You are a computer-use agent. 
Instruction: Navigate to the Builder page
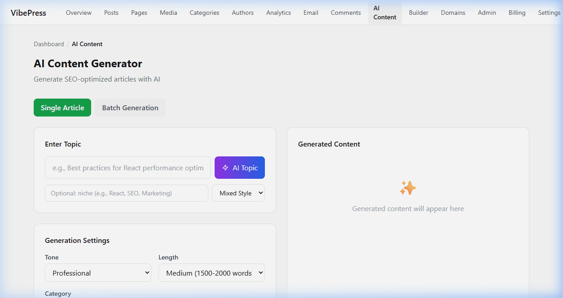[x=418, y=13]
